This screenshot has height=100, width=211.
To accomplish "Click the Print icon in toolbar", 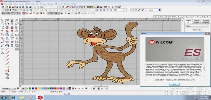I will 20,7.
